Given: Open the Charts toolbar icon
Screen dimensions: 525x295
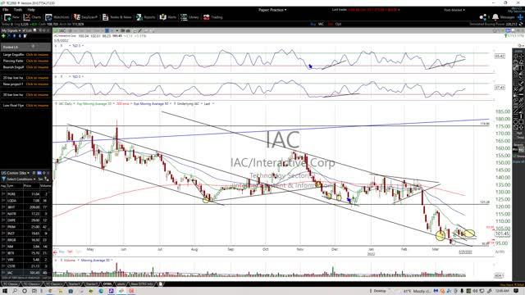Looking at the screenshot, I should click(x=32, y=17).
